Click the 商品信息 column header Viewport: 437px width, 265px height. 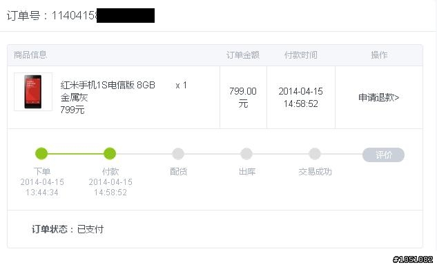tap(30, 55)
